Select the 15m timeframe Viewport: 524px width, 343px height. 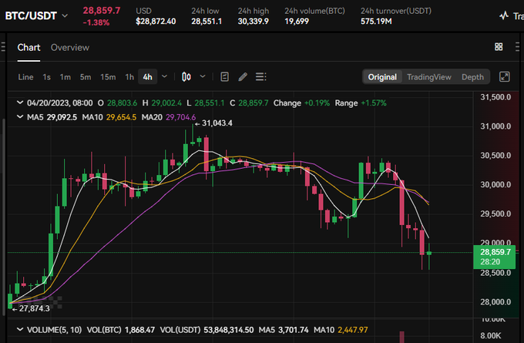click(108, 77)
